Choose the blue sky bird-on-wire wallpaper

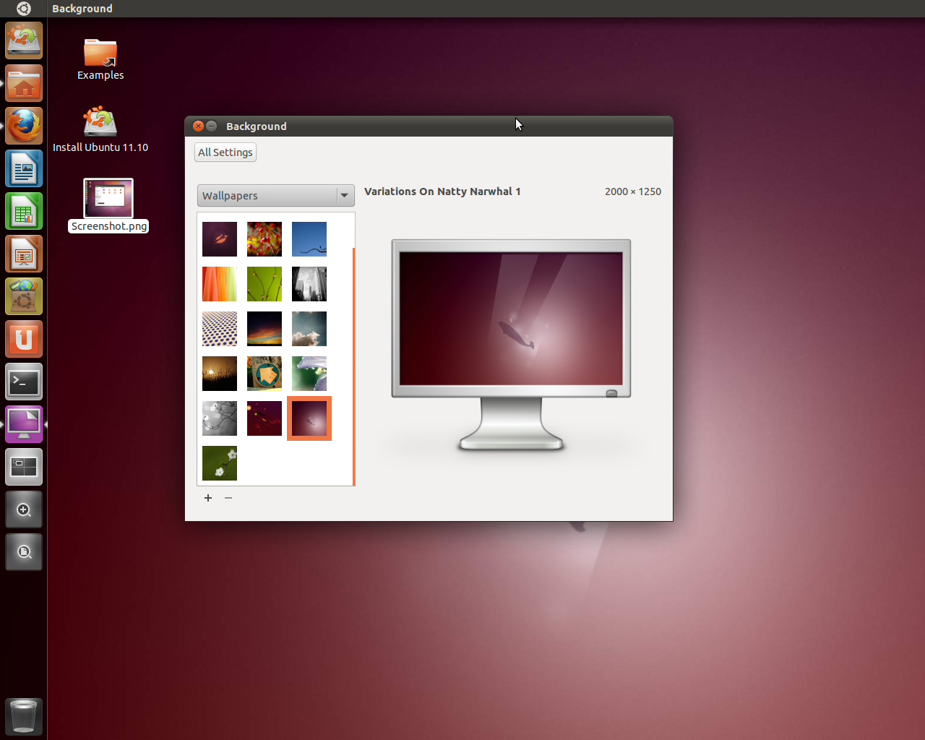point(309,239)
